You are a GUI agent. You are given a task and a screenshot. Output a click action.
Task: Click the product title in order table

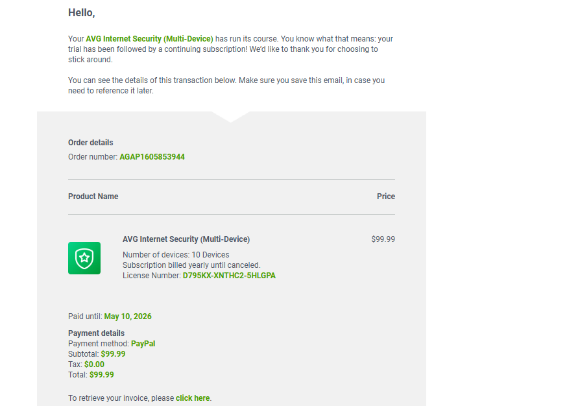pyautogui.click(x=186, y=239)
